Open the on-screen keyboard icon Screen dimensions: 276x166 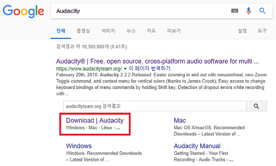point(235,11)
